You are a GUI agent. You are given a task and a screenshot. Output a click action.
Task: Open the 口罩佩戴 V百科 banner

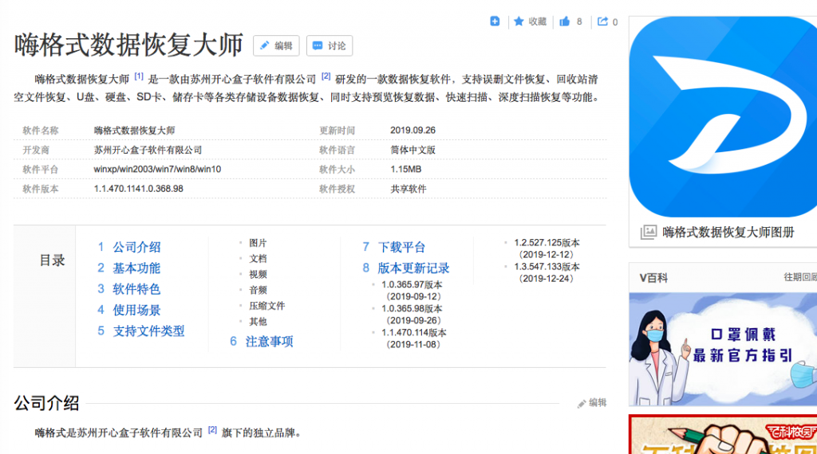pyautogui.click(x=723, y=349)
